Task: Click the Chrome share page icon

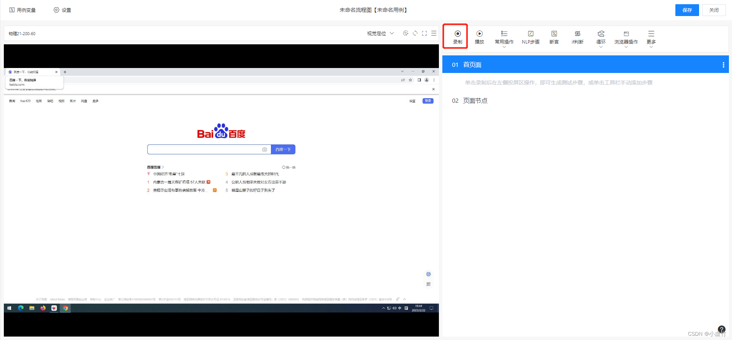Action: click(403, 80)
